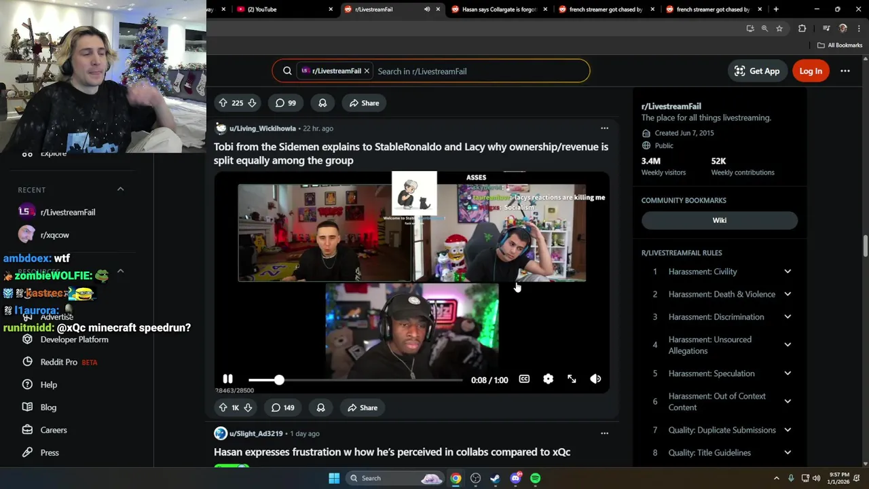Open Blog in the sidebar

coord(48,407)
